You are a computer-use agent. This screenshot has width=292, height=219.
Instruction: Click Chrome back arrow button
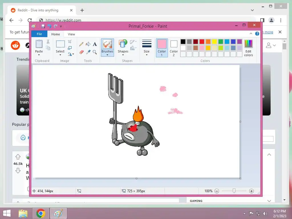click(x=11, y=20)
